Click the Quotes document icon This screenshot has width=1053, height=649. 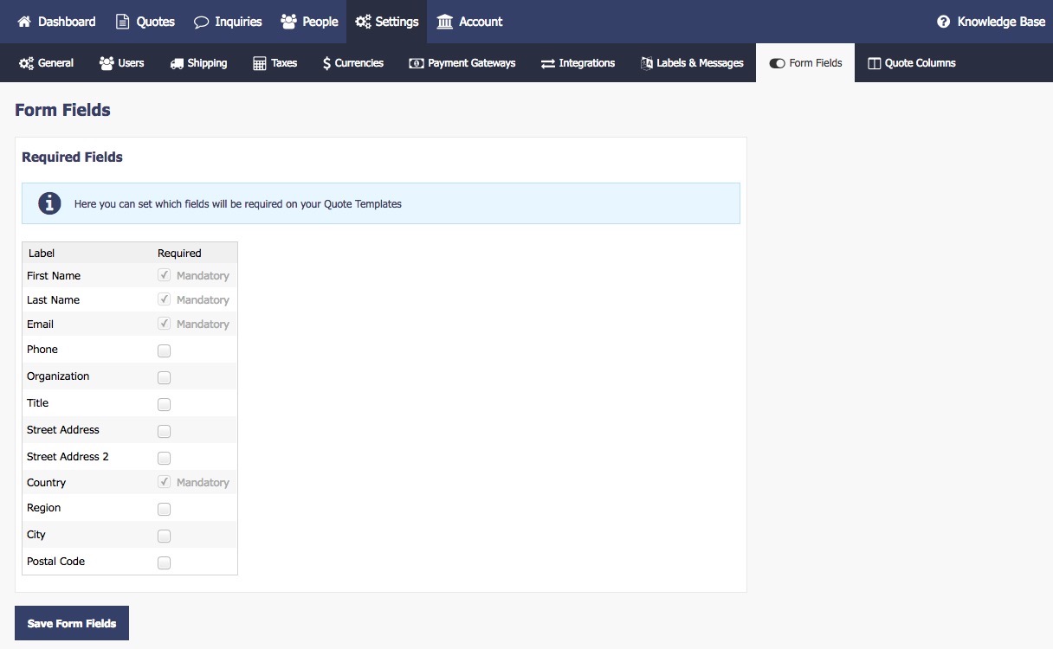(123, 22)
